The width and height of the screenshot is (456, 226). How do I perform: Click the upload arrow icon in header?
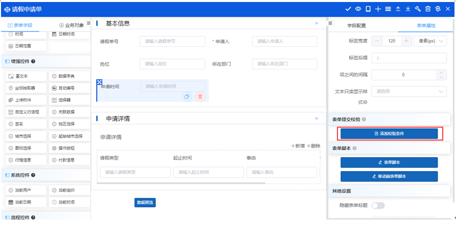(x=398, y=9)
